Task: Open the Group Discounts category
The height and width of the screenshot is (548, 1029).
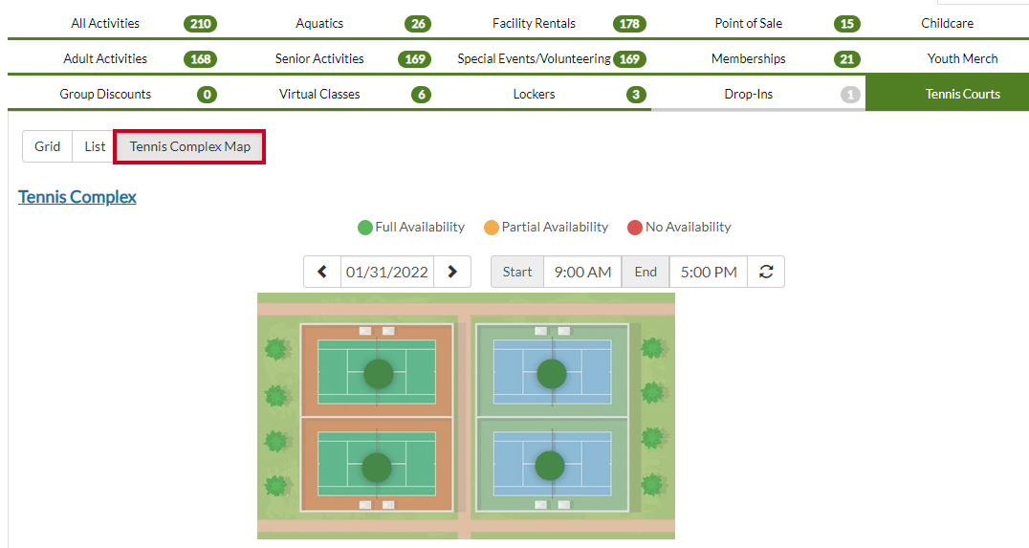Action: 105,95
